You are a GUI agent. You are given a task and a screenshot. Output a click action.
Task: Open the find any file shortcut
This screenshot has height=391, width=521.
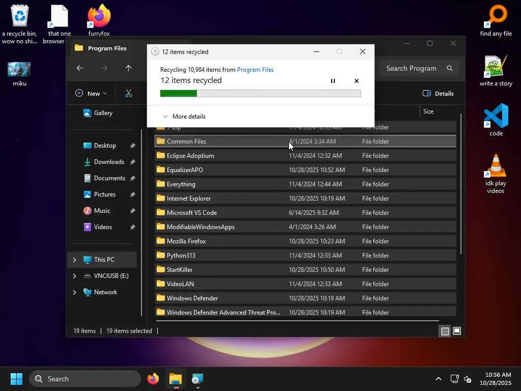(x=496, y=20)
